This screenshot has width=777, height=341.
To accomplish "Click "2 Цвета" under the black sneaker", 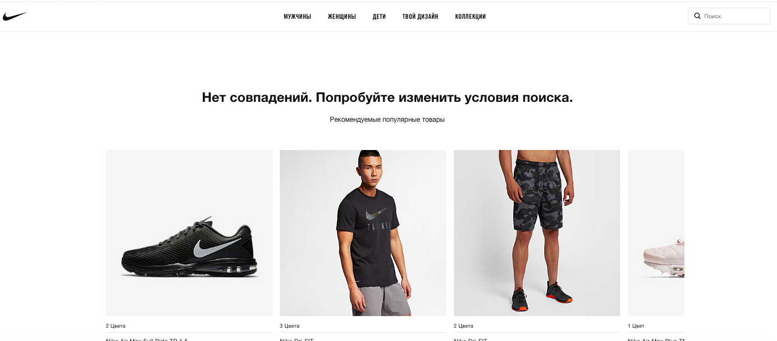I will pos(116,326).
